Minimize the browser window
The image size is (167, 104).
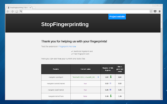[x=154, y=5]
